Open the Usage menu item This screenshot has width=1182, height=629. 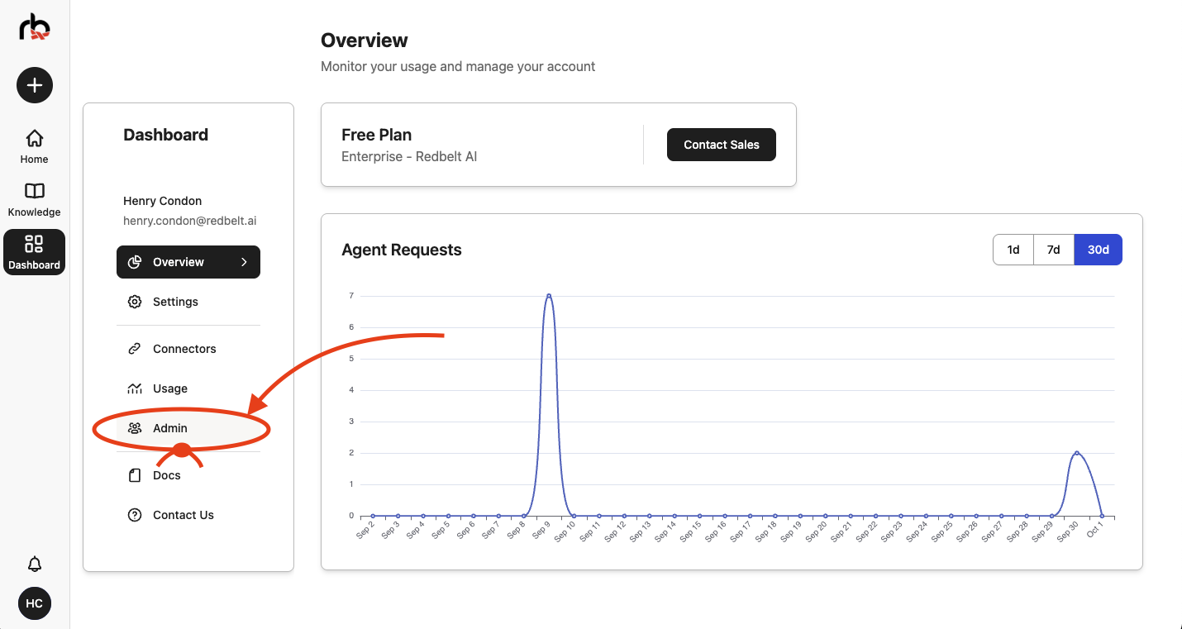(x=169, y=388)
